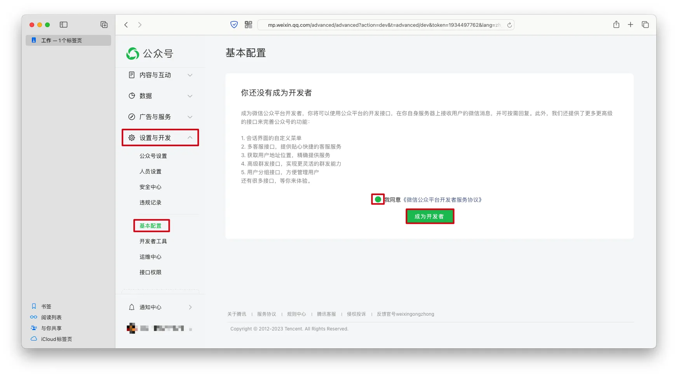Image resolution: width=678 pixels, height=377 pixels.
Task: Open 公众号设置 in sidebar
Action: (x=153, y=156)
